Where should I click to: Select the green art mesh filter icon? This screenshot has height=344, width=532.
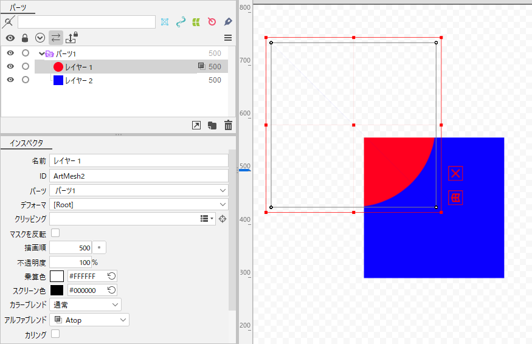click(196, 22)
